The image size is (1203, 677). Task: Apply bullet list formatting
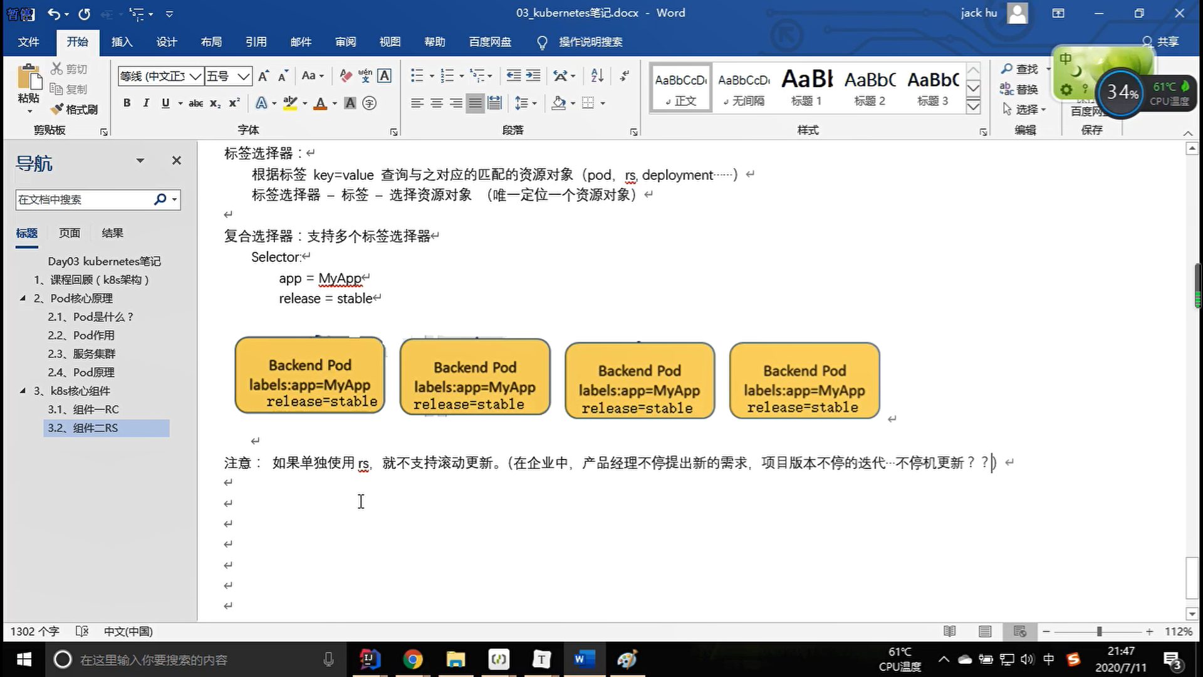click(417, 76)
